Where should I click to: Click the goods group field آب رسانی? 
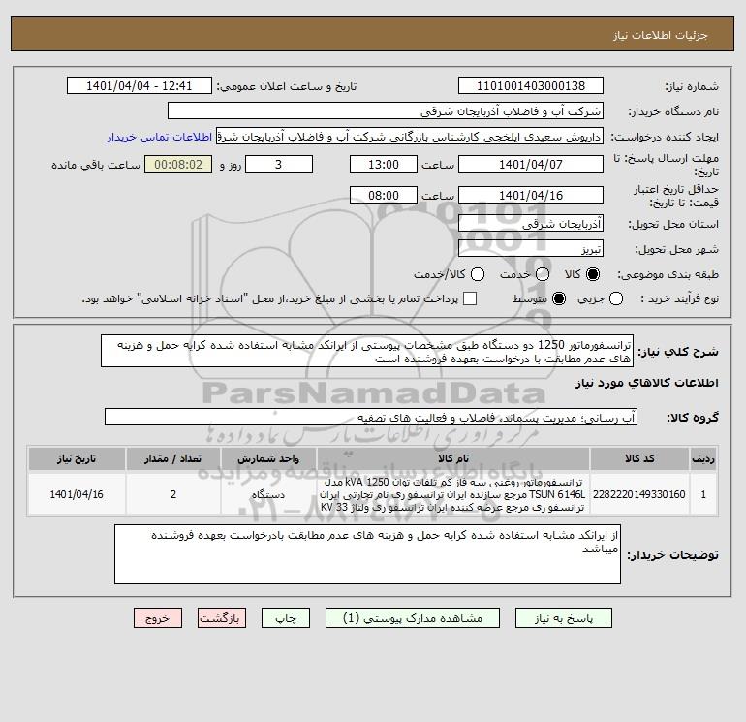tap(371, 418)
